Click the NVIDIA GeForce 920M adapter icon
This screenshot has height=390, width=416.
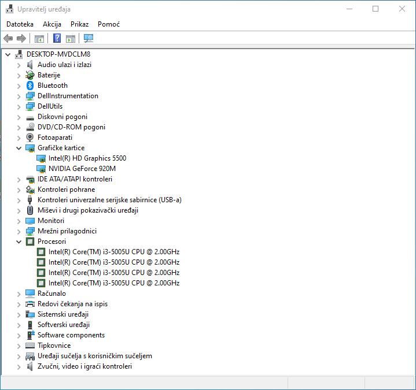tap(41, 169)
